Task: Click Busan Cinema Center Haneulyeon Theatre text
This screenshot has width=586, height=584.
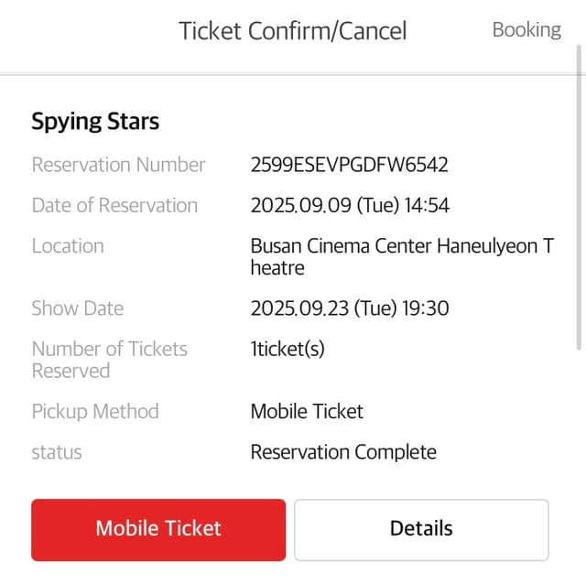Action: [x=401, y=256]
